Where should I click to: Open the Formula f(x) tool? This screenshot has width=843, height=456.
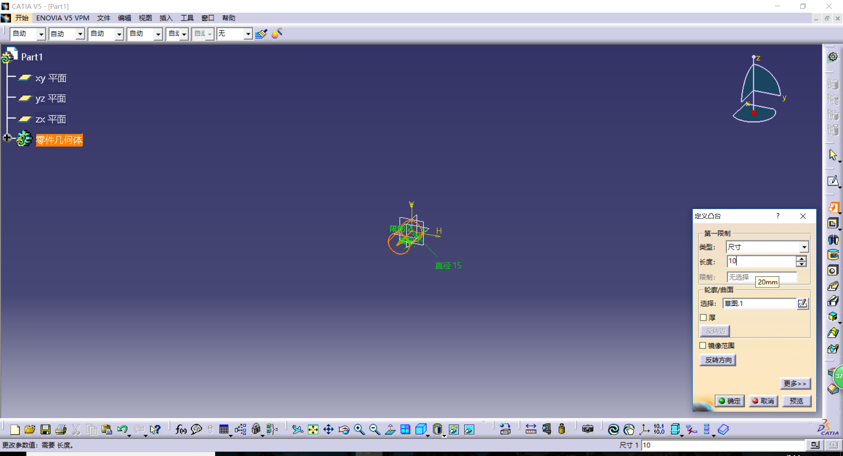click(x=181, y=430)
